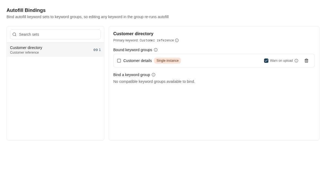Select the Customer directory set row

tap(55, 50)
